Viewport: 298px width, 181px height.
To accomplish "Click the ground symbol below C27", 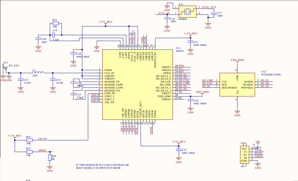I will point(179,159).
